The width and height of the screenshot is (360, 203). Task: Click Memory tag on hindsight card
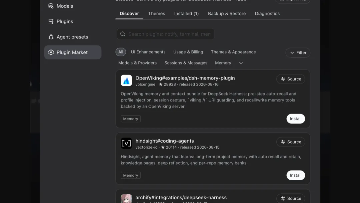pos(131,175)
